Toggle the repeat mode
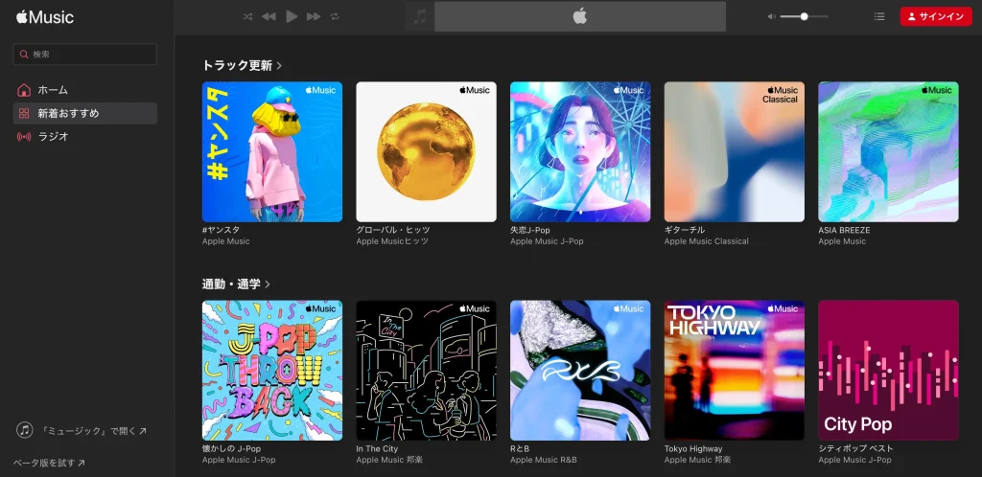This screenshot has width=982, height=477. pos(335,16)
